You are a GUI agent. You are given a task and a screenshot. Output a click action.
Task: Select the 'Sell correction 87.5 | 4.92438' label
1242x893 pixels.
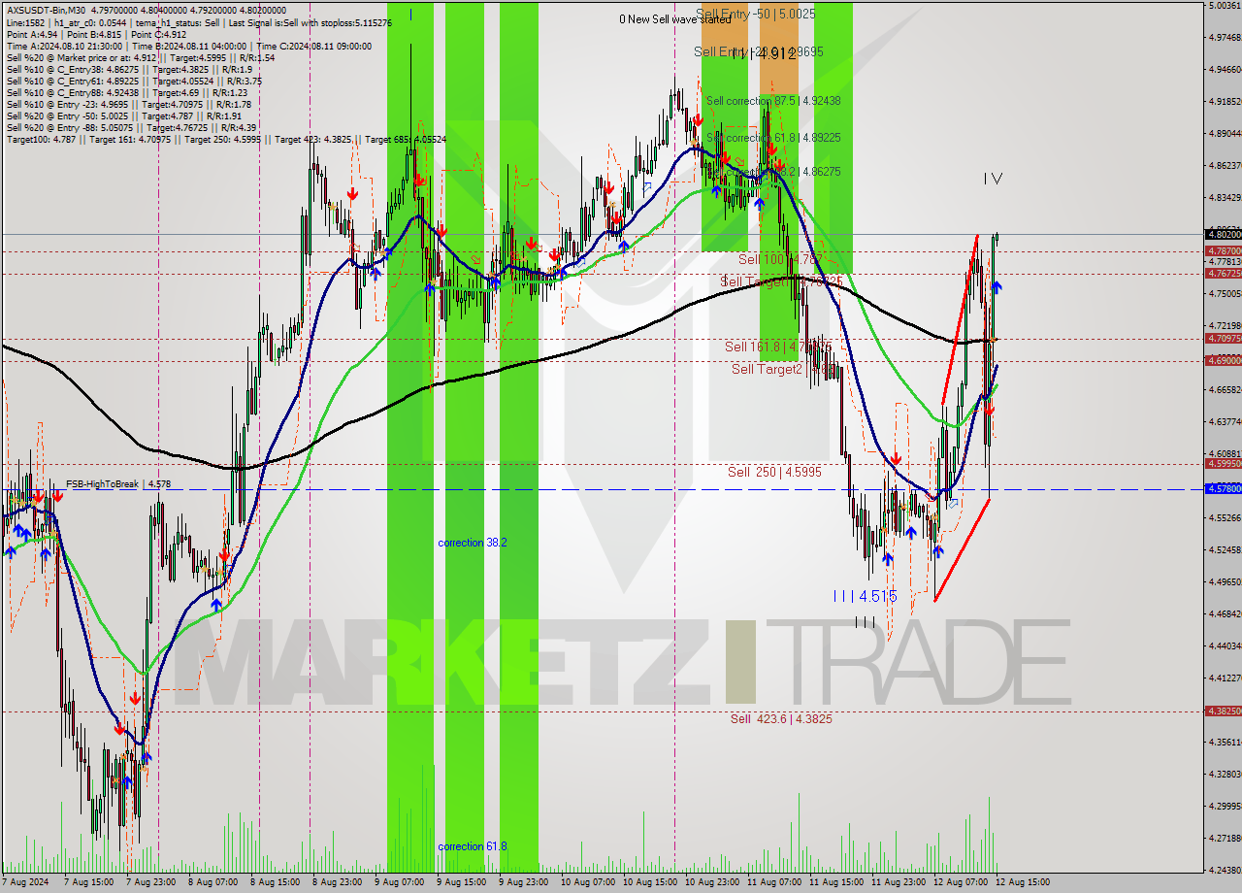tap(773, 101)
